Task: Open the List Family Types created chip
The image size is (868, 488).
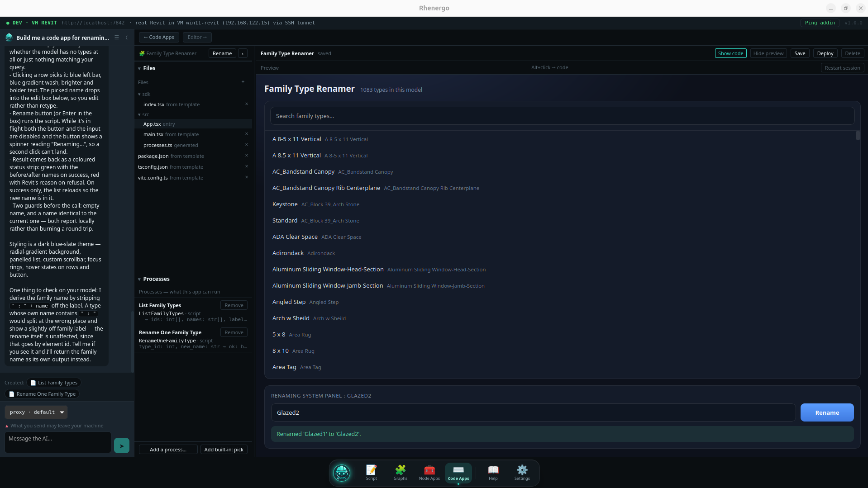Action: tap(54, 383)
